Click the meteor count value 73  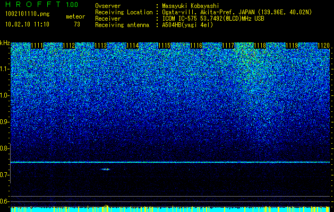(x=77, y=24)
